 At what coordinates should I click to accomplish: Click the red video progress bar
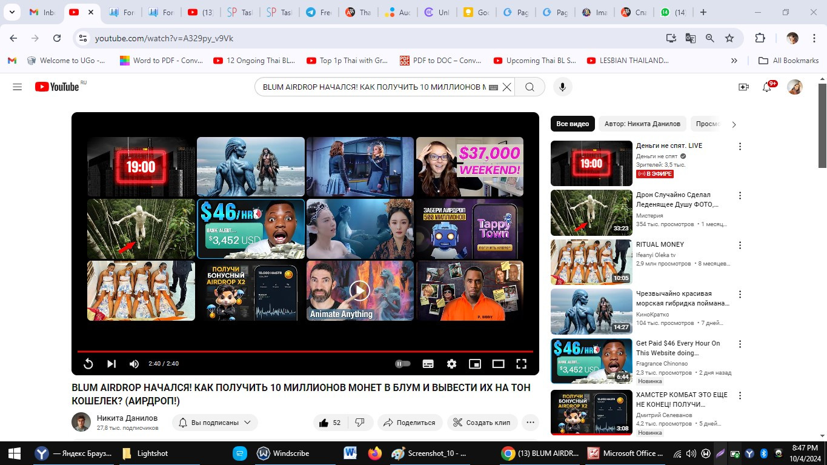[305, 351]
